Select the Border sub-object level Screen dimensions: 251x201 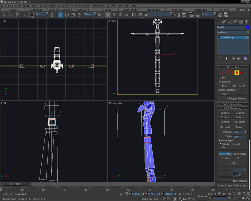pyautogui.click(x=232, y=73)
